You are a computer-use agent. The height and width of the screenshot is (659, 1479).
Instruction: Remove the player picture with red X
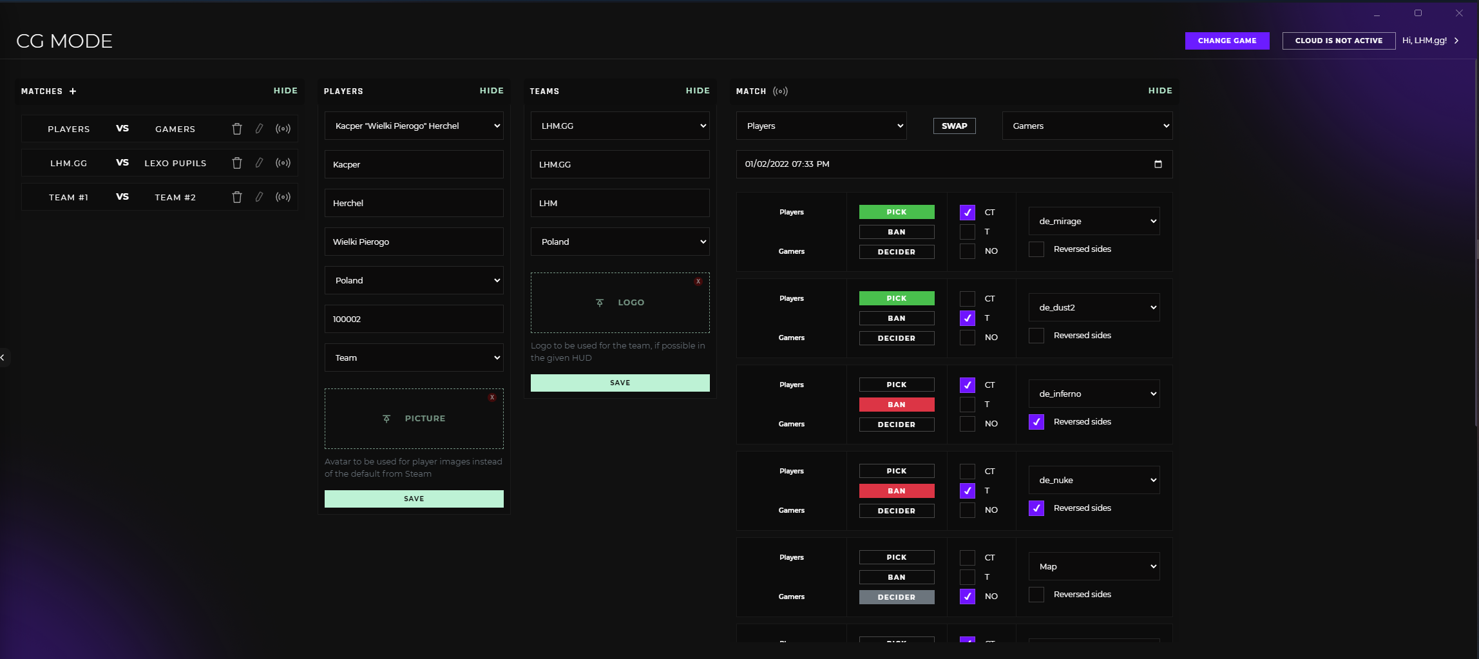492,397
